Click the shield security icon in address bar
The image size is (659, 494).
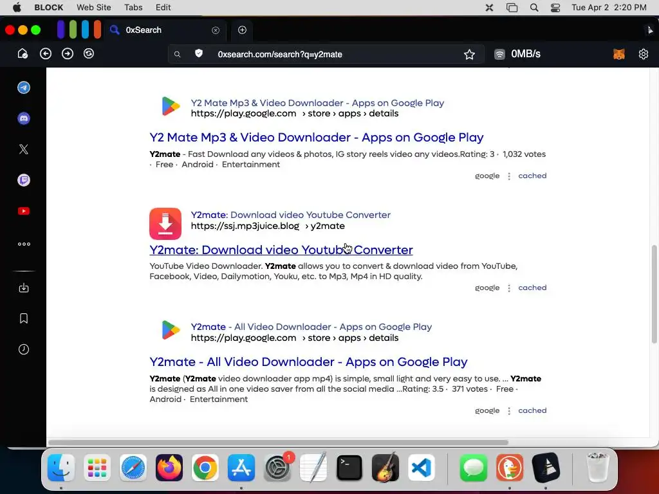pyautogui.click(x=199, y=53)
